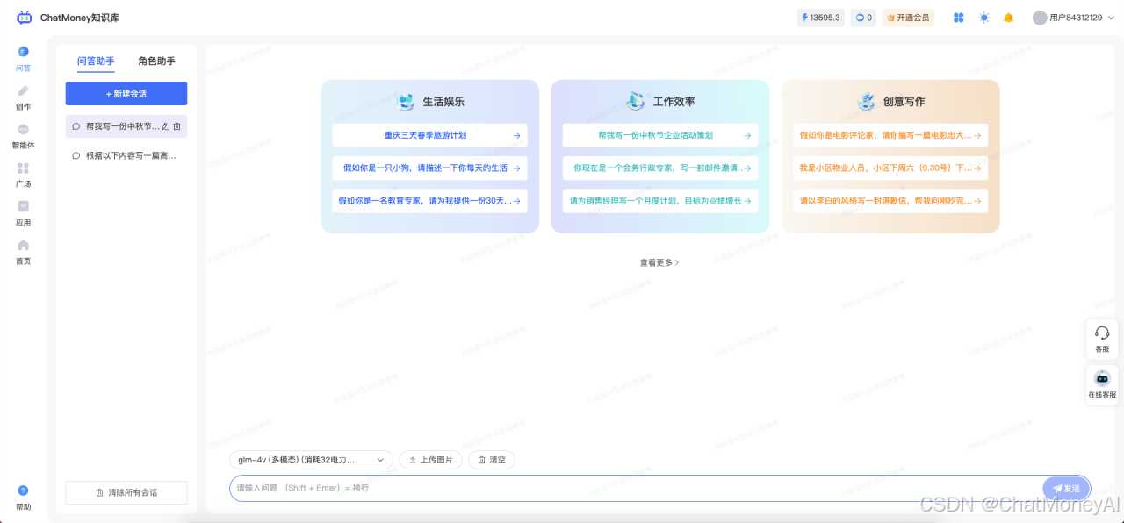Select 创作 from the left sidebar
This screenshot has width=1124, height=523.
click(x=23, y=97)
